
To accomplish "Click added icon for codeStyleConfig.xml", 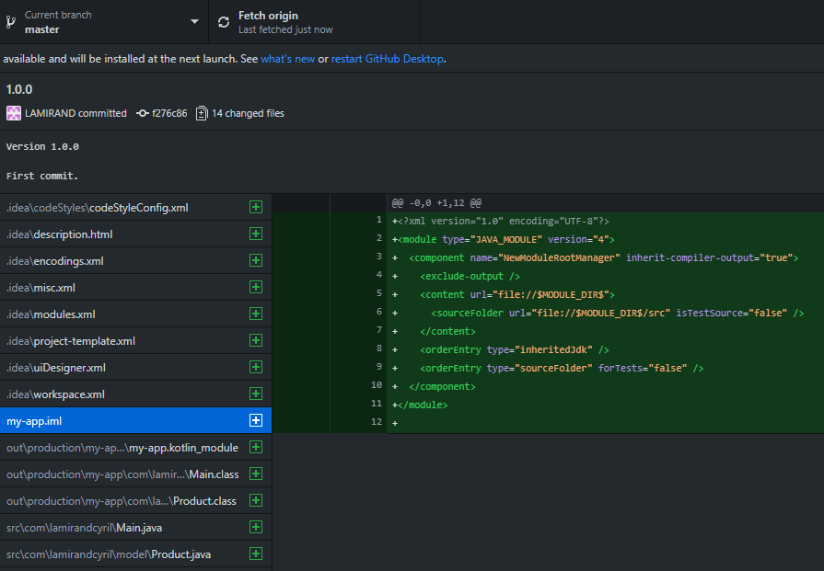I will click(x=256, y=207).
